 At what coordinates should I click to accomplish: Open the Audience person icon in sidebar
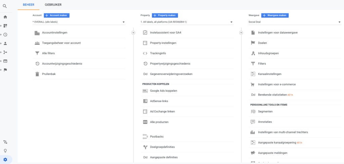[5, 43]
